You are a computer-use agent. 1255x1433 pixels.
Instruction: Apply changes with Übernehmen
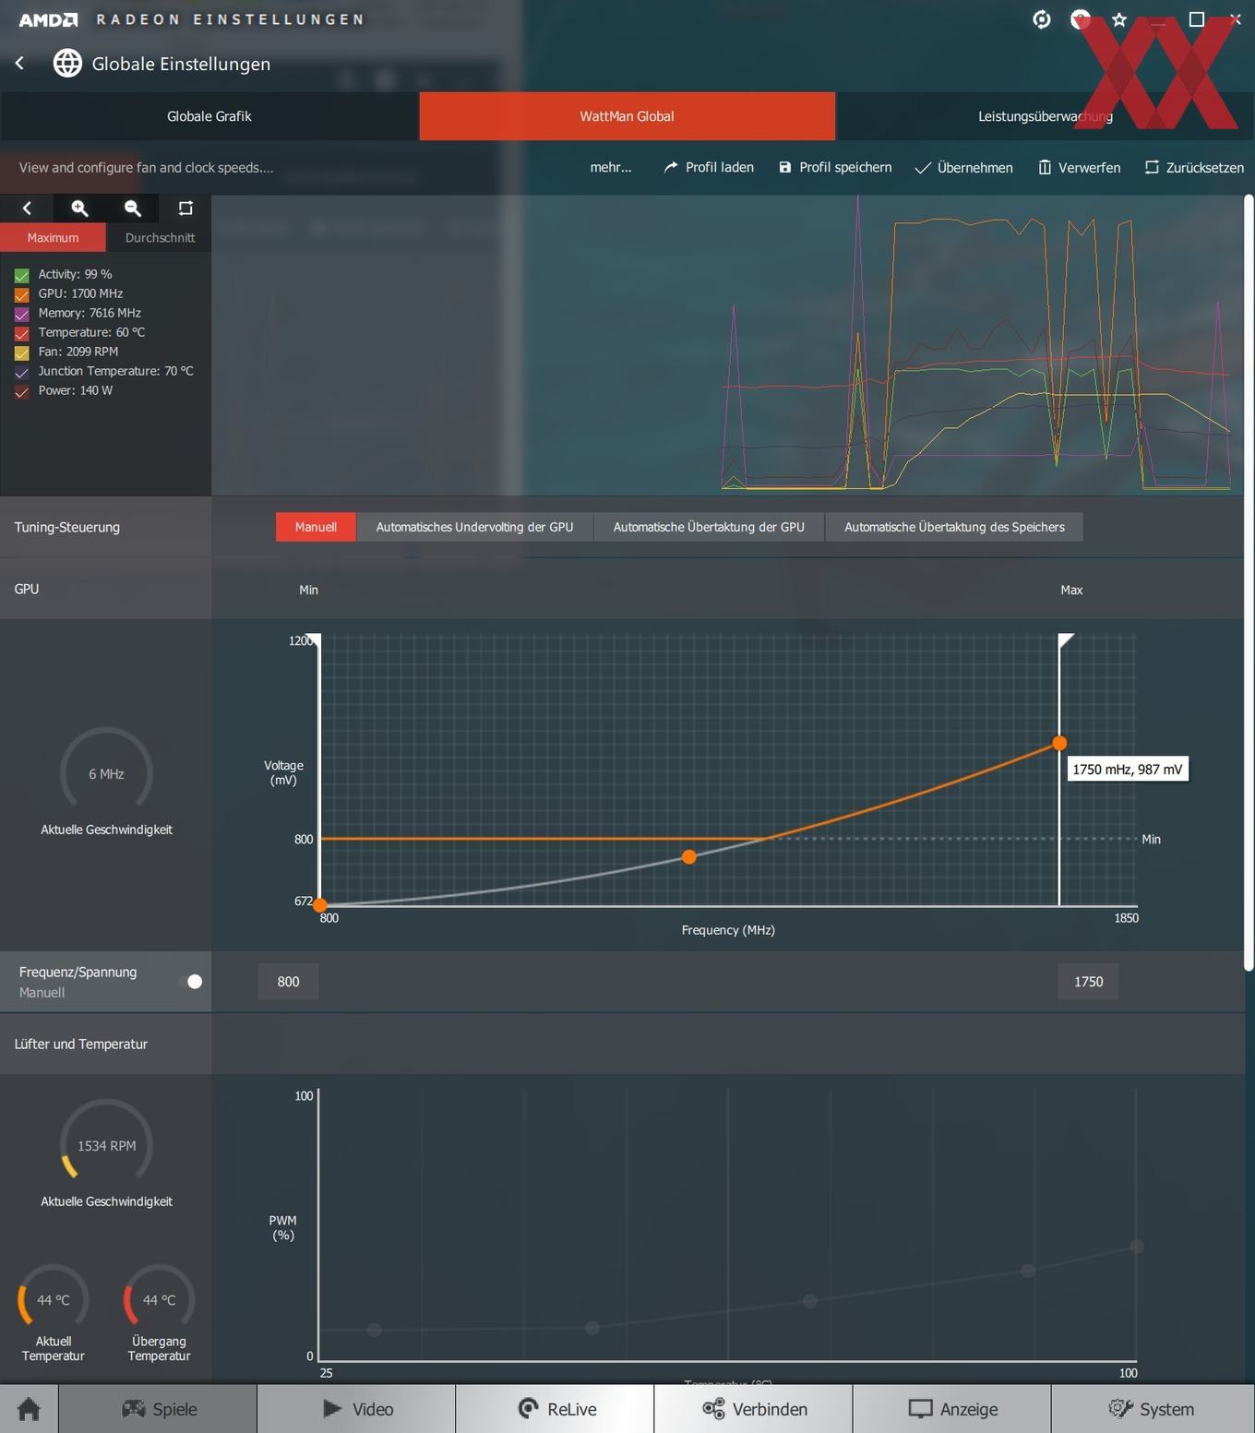click(963, 167)
